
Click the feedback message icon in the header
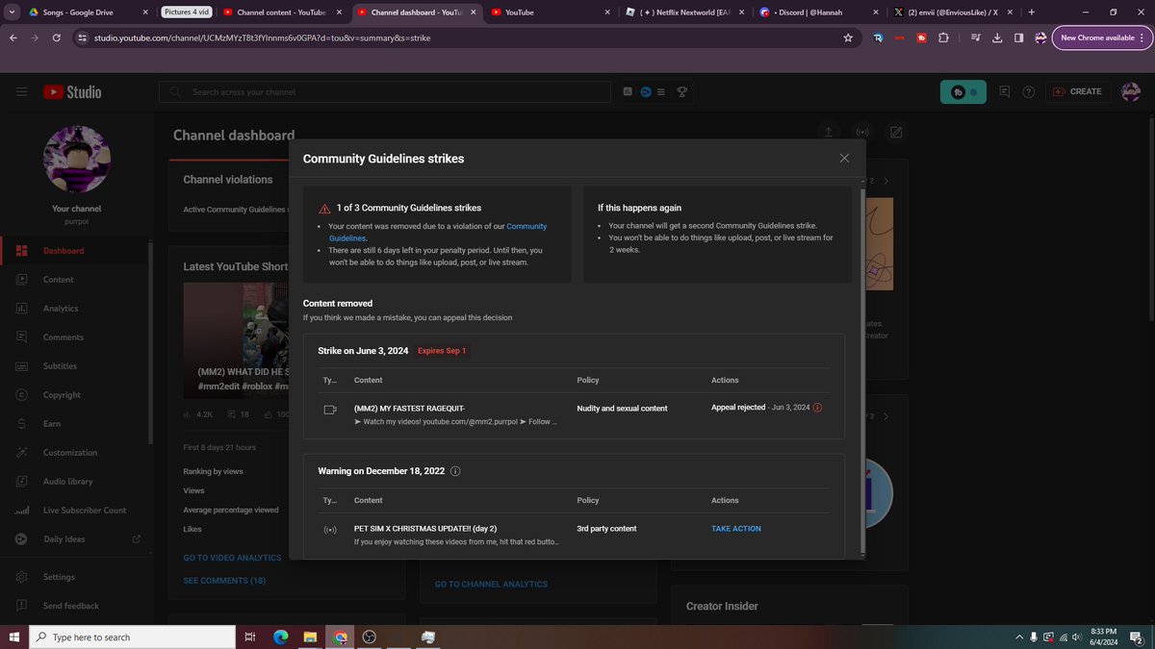(x=1004, y=92)
